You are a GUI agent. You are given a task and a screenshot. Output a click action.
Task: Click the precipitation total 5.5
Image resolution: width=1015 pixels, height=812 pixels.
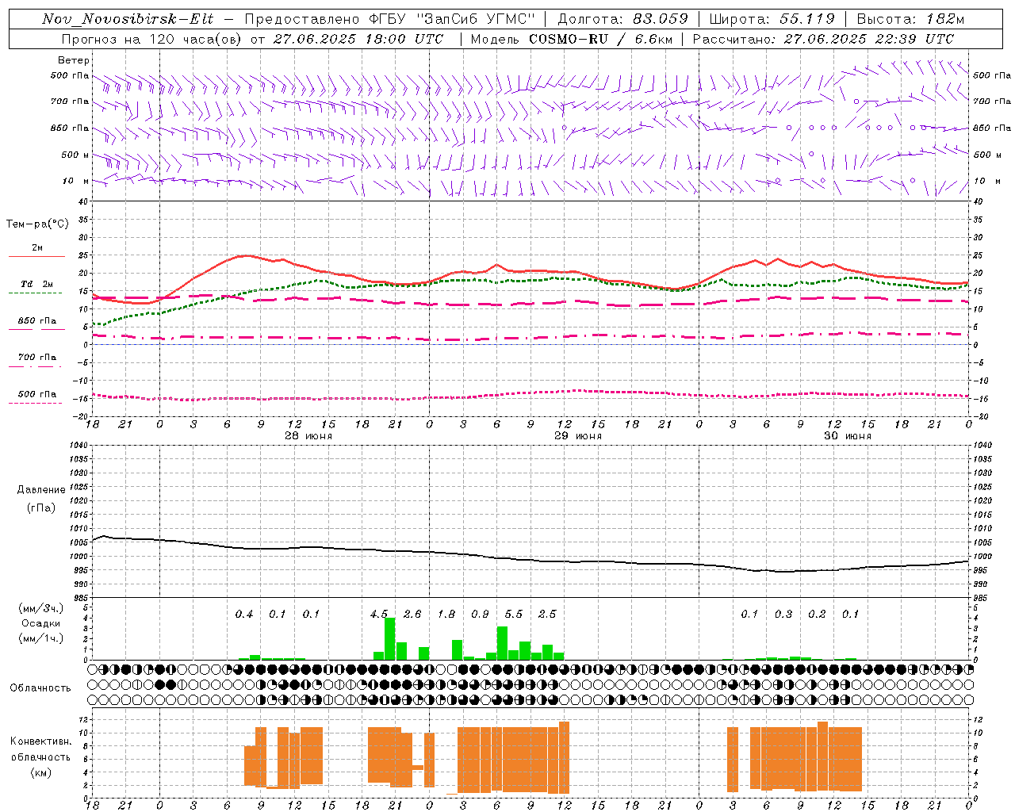pos(514,615)
